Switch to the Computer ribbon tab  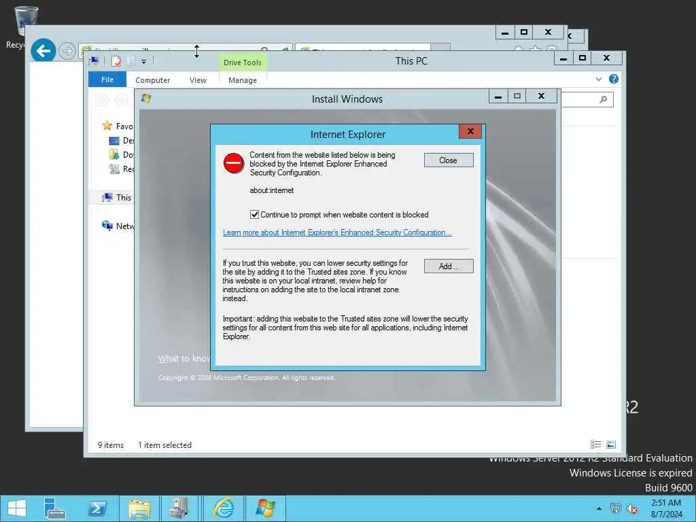click(152, 80)
